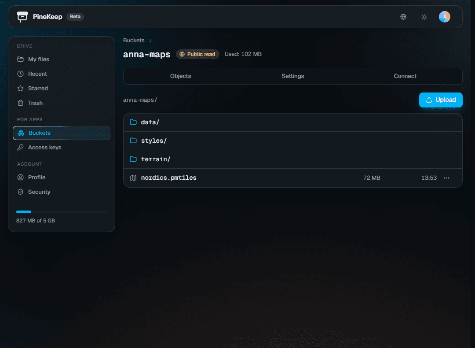Open the styles/ folder

(293, 141)
